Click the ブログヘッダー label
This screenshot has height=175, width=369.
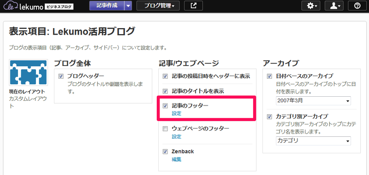coord(86,76)
